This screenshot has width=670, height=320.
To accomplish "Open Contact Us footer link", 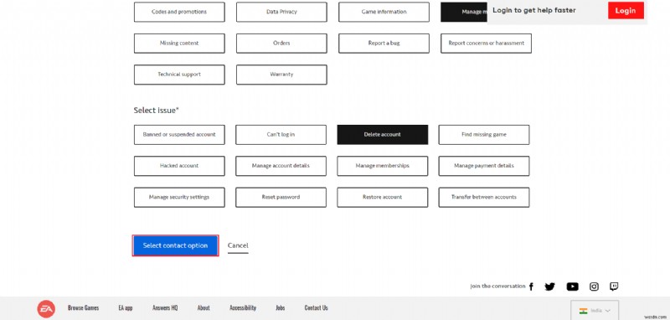I will pyautogui.click(x=317, y=307).
